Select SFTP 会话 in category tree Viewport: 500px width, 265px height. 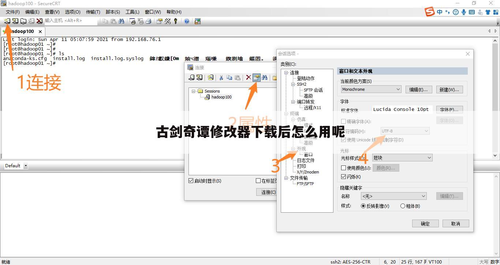[313, 90]
